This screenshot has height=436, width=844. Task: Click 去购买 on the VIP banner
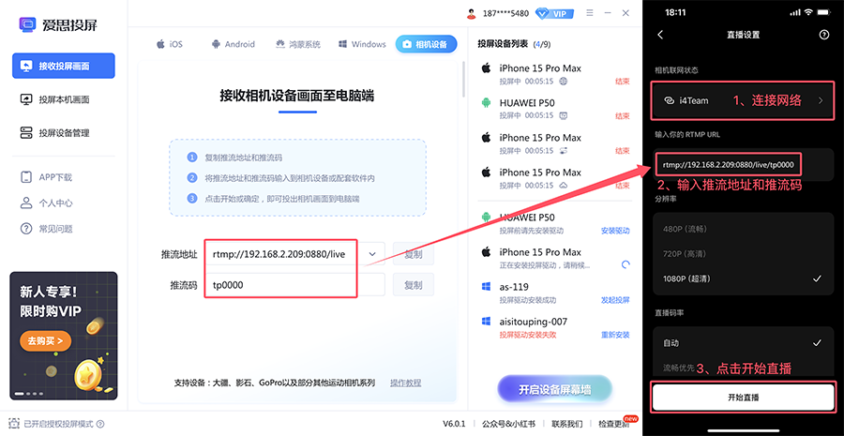point(46,340)
